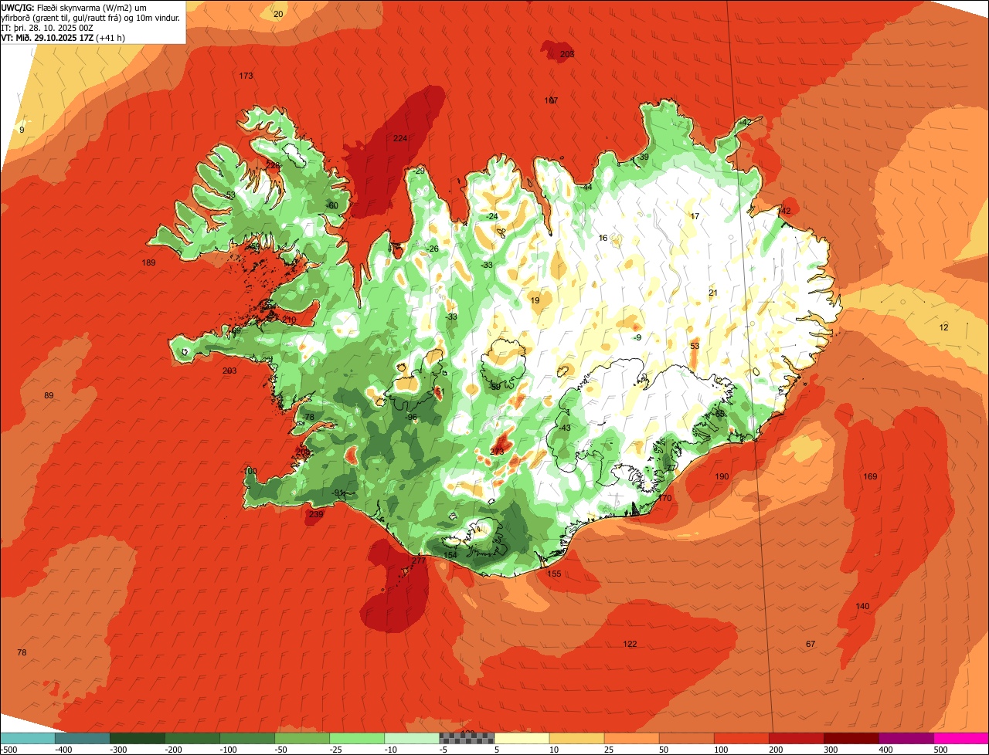This screenshot has height=755, width=989.
Task: Click the value "9" near the left edge
Action: (22, 130)
